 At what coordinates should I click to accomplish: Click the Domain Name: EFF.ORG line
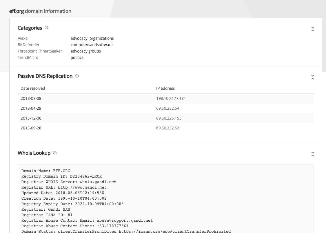pyautogui.click(x=46, y=171)
